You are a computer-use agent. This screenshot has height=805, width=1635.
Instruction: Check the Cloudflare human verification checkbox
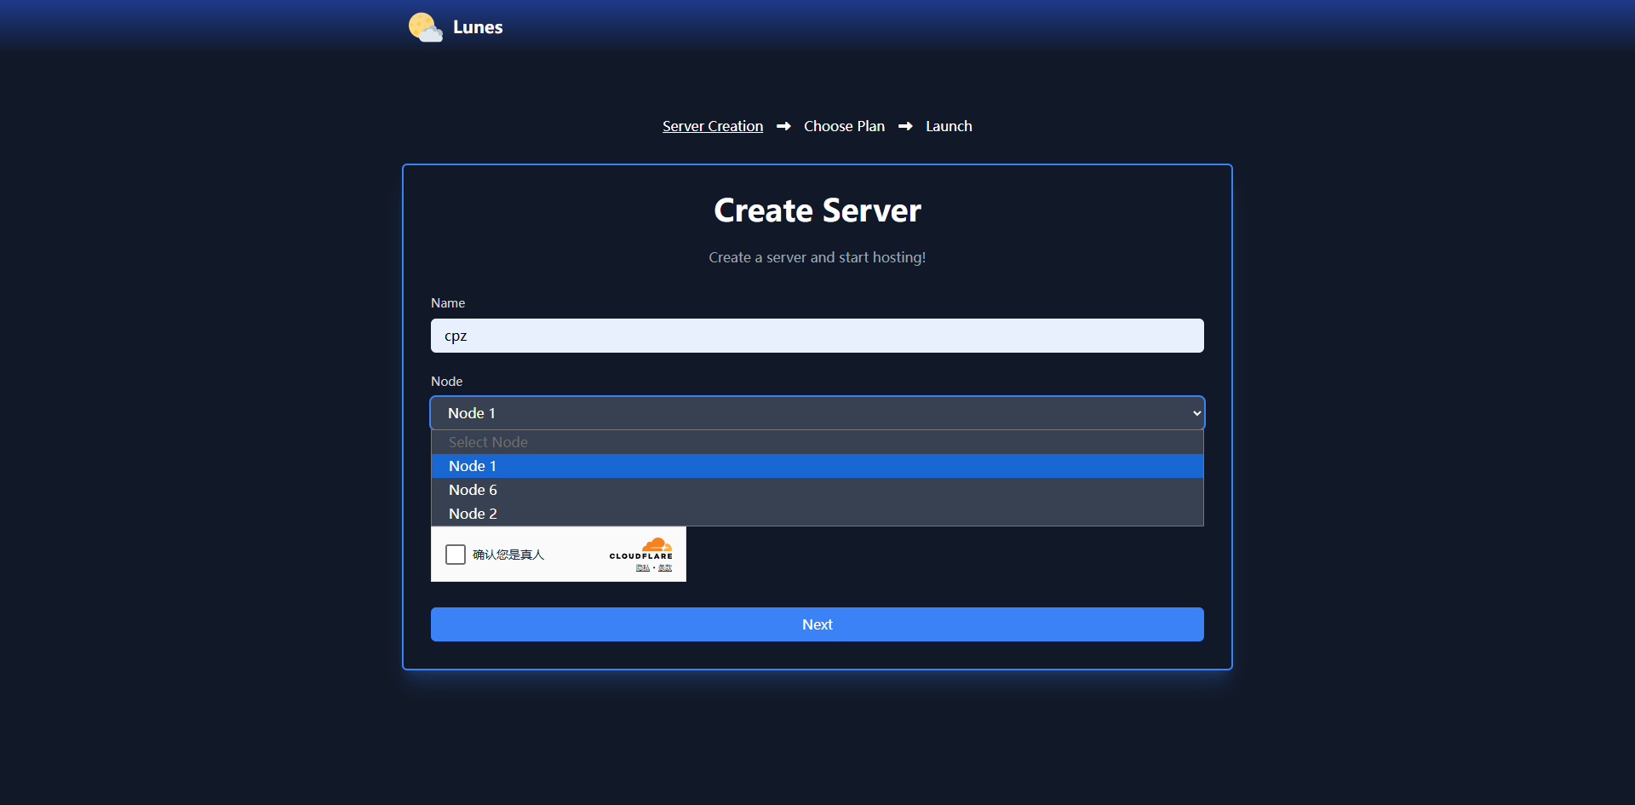456,555
